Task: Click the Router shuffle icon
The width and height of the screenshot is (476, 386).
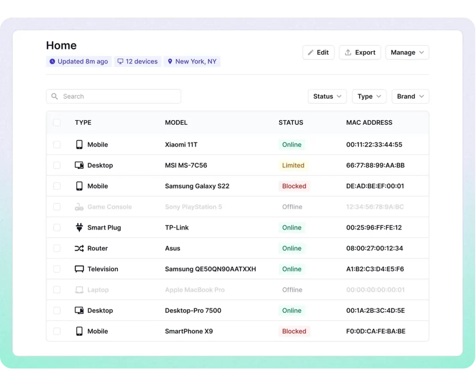Action: pos(79,248)
